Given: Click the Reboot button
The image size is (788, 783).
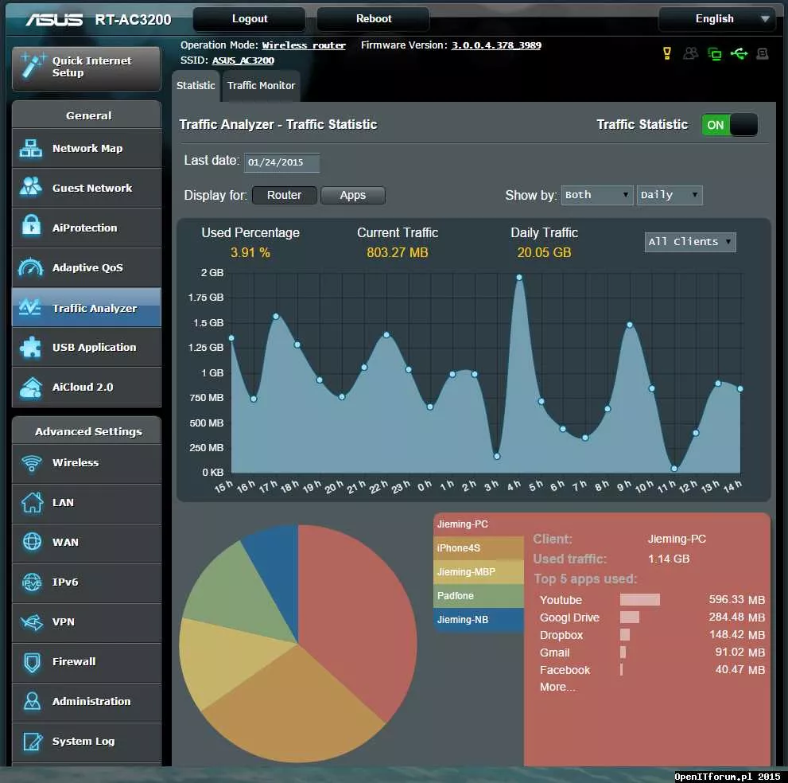Looking at the screenshot, I should [374, 19].
